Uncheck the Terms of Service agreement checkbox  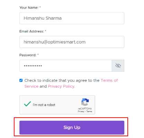[21, 80]
